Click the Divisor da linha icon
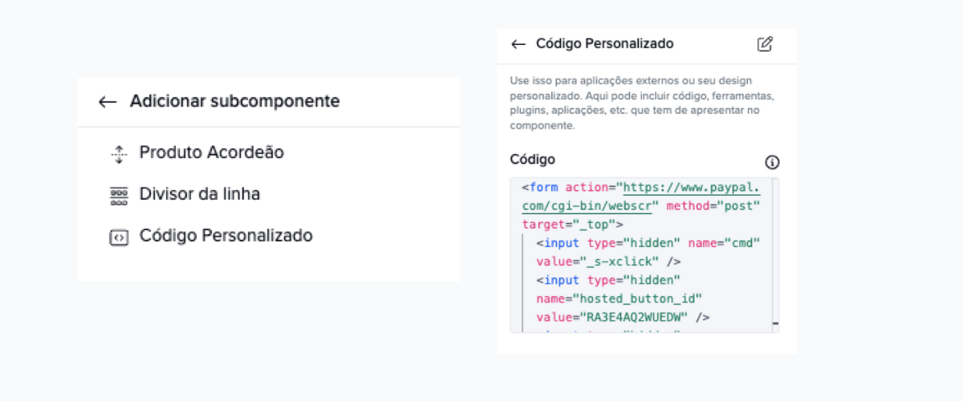Viewport: 963px width, 401px height. (119, 196)
